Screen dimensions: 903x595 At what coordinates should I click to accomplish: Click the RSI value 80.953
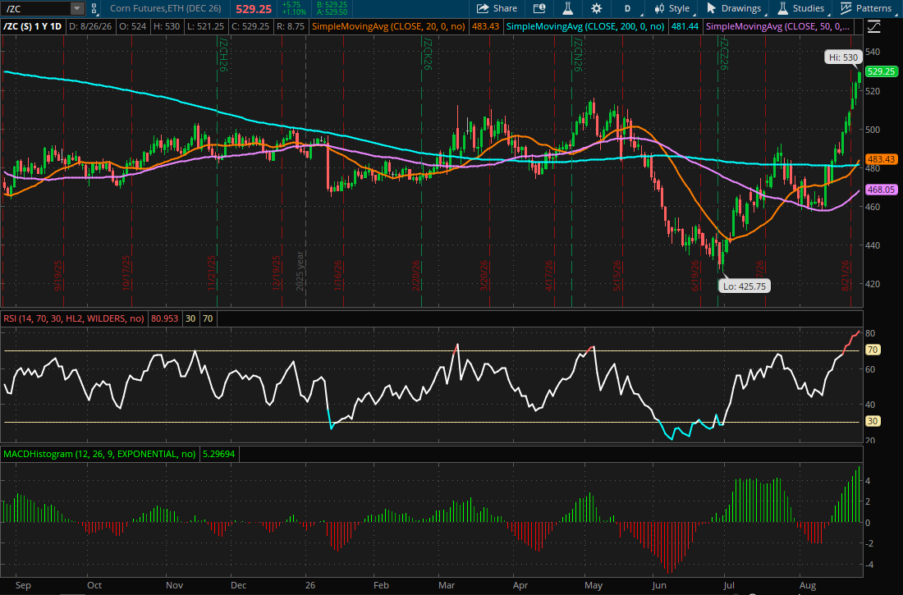pos(165,318)
